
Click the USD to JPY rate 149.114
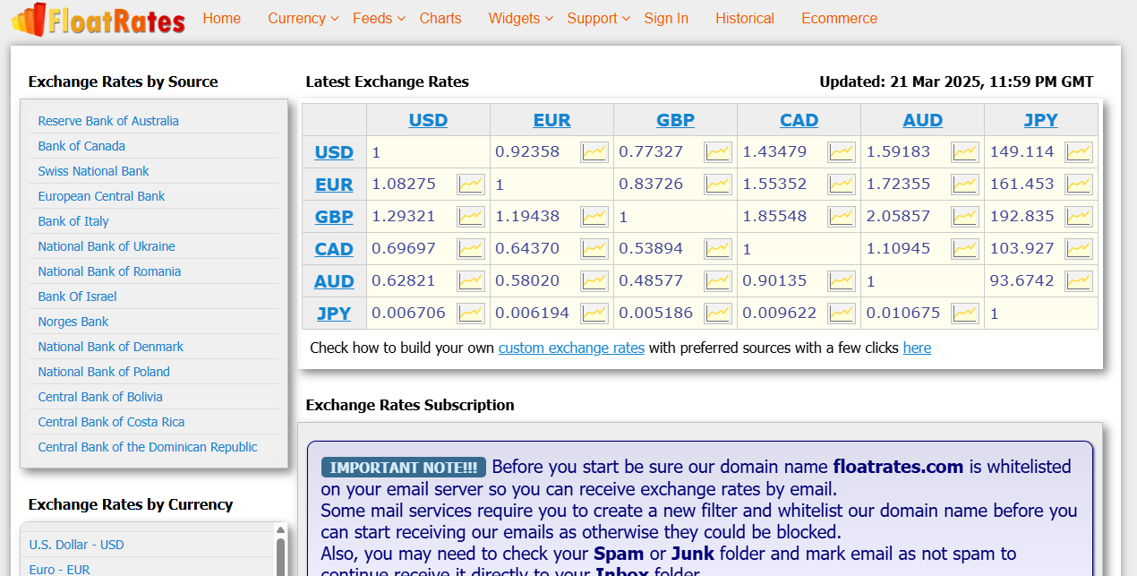(x=1022, y=151)
